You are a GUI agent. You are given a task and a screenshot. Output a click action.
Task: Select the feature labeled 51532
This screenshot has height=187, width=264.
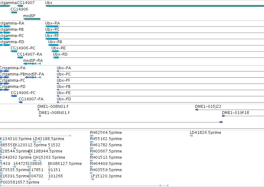54,145
